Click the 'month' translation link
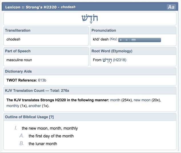 (115, 100)
